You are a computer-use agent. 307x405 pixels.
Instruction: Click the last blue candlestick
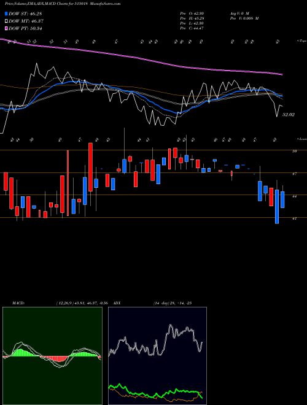[x=282, y=199]
